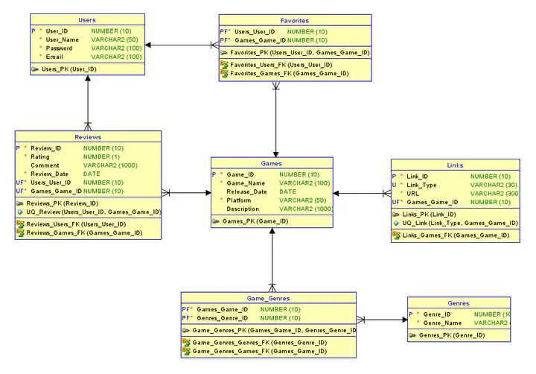Click the Games_PK key icon

click(x=216, y=221)
